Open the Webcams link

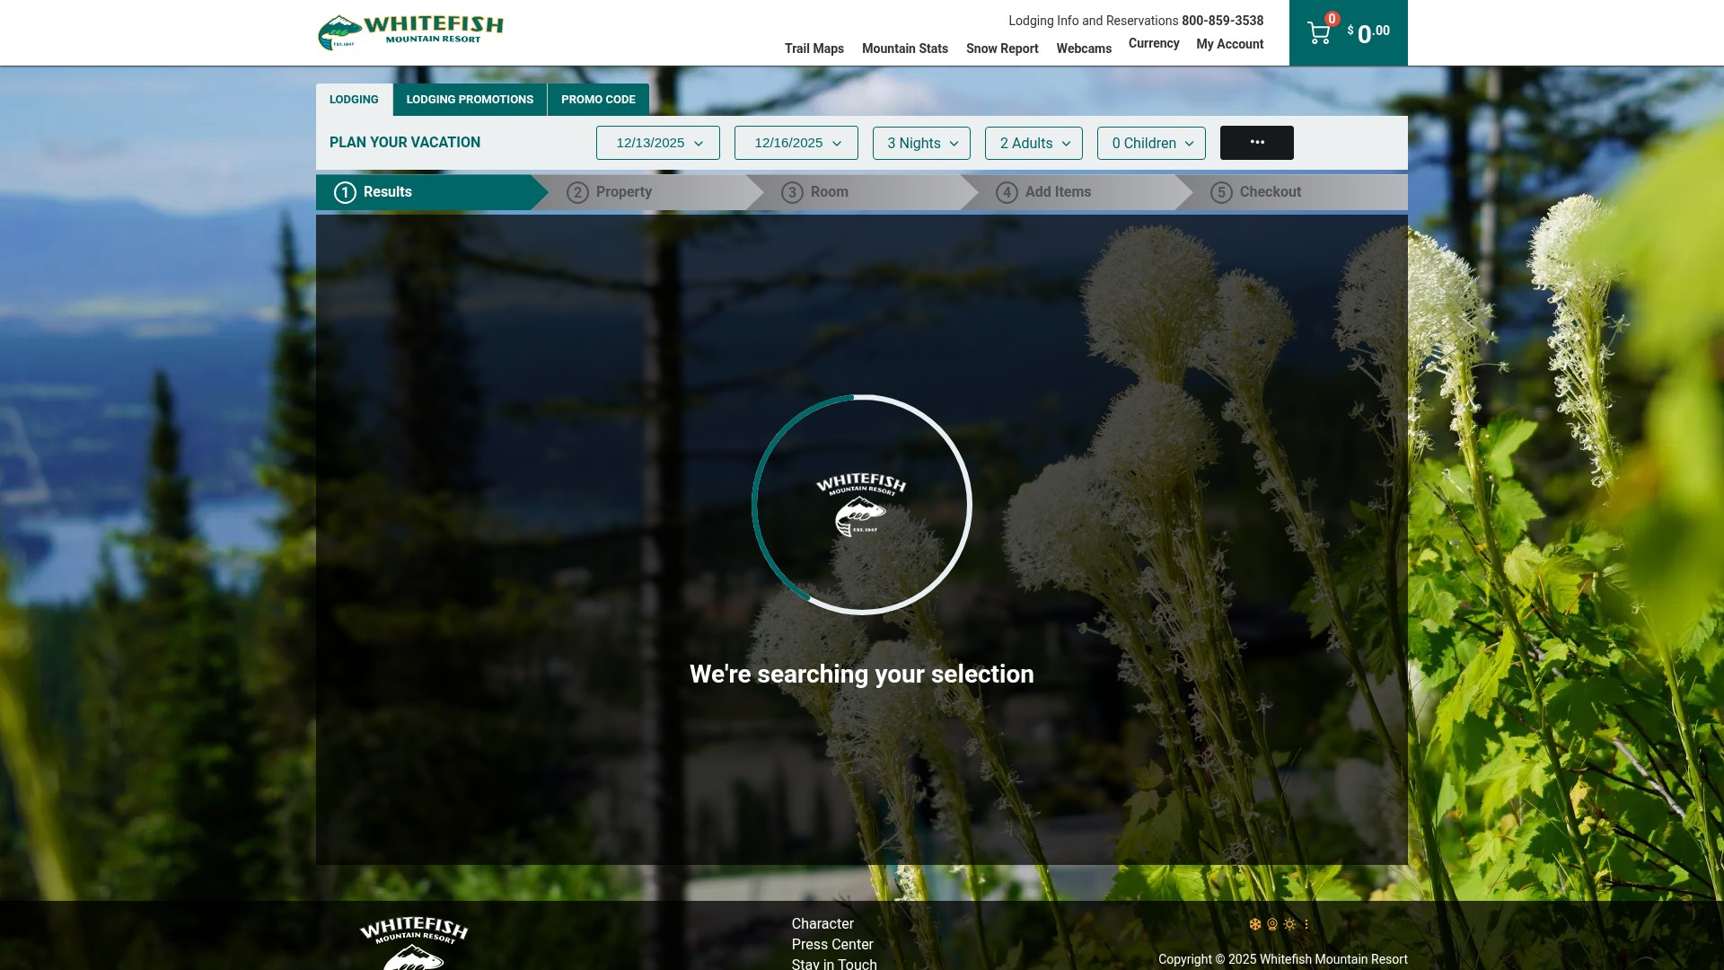pyautogui.click(x=1084, y=48)
